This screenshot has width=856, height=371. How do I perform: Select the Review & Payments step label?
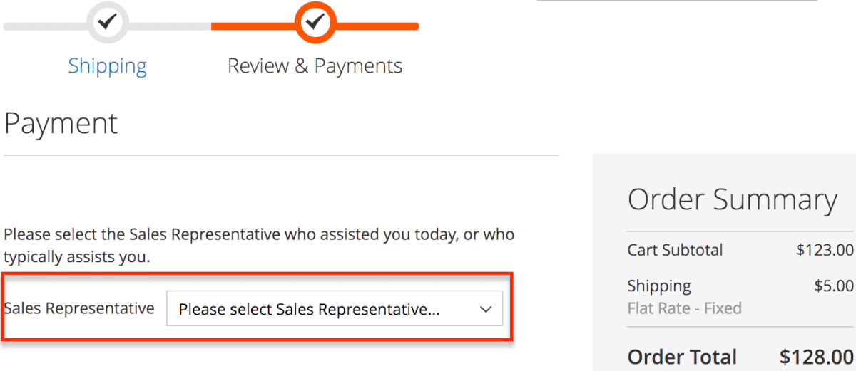click(315, 66)
